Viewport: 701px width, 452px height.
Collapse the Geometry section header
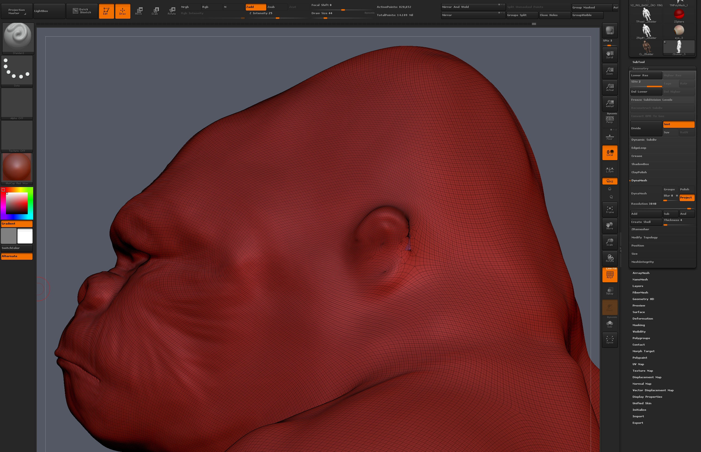pos(662,68)
